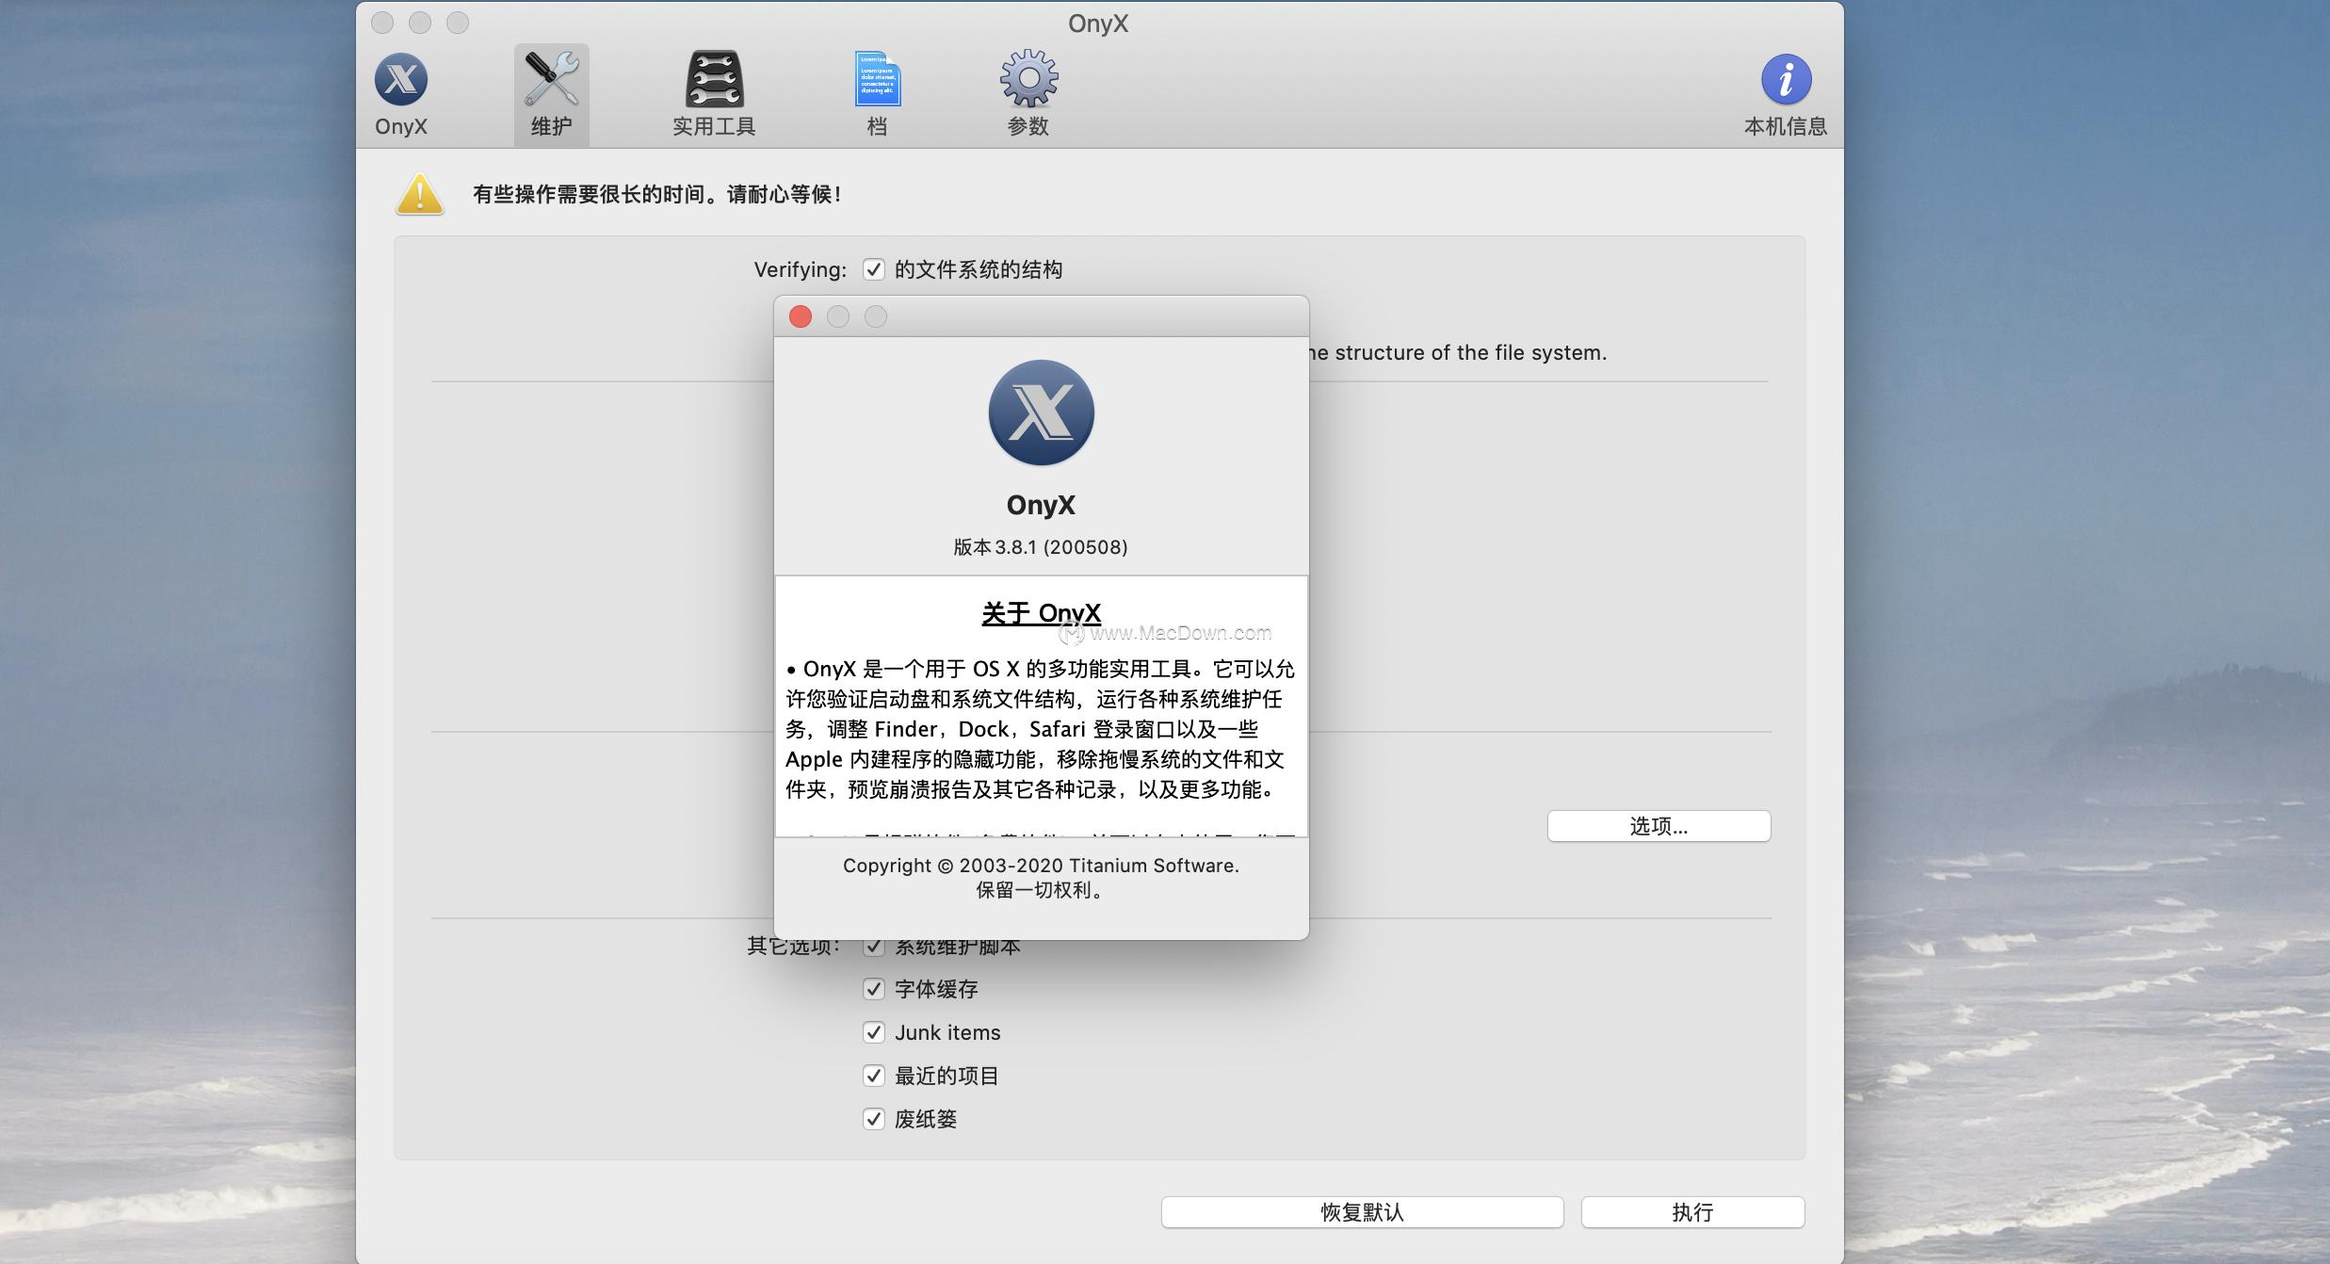Disable the 废纸篓 cleaning option
The height and width of the screenshot is (1264, 2330).
coord(874,1119)
